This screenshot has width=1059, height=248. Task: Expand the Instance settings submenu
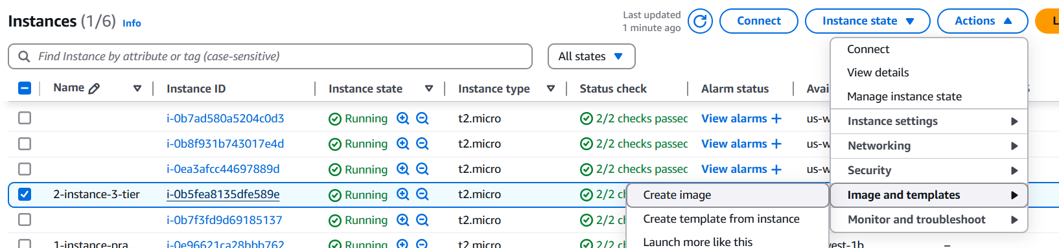coord(929,121)
